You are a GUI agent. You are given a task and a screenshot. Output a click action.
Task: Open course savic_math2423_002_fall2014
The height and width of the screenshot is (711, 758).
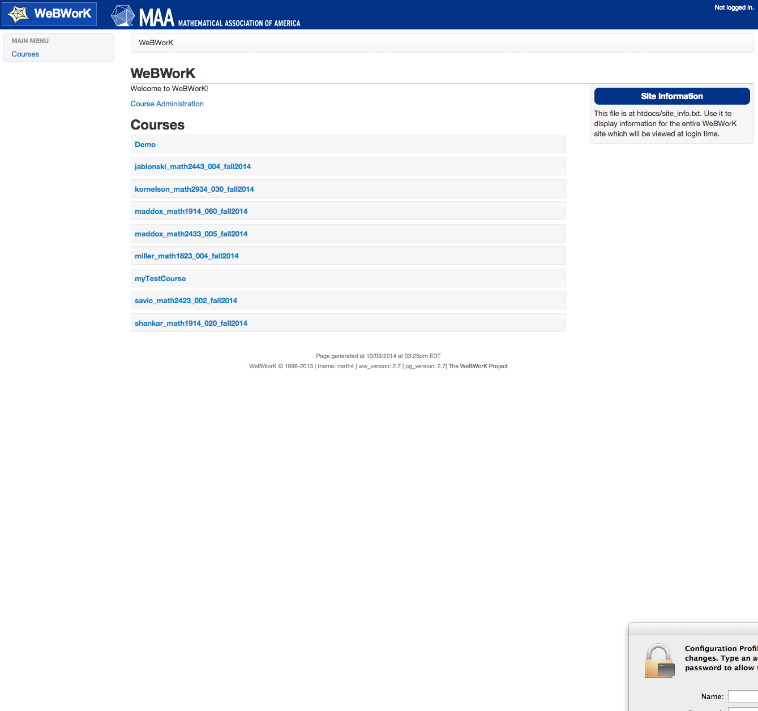tap(186, 301)
